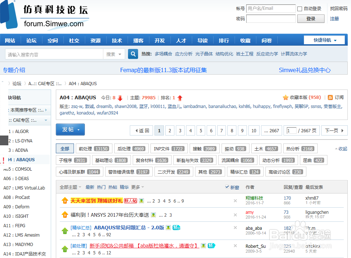Click the X icon on ABAQUS常见问题汇总 row
The height and width of the screenshot is (258, 351).
[235, 228]
